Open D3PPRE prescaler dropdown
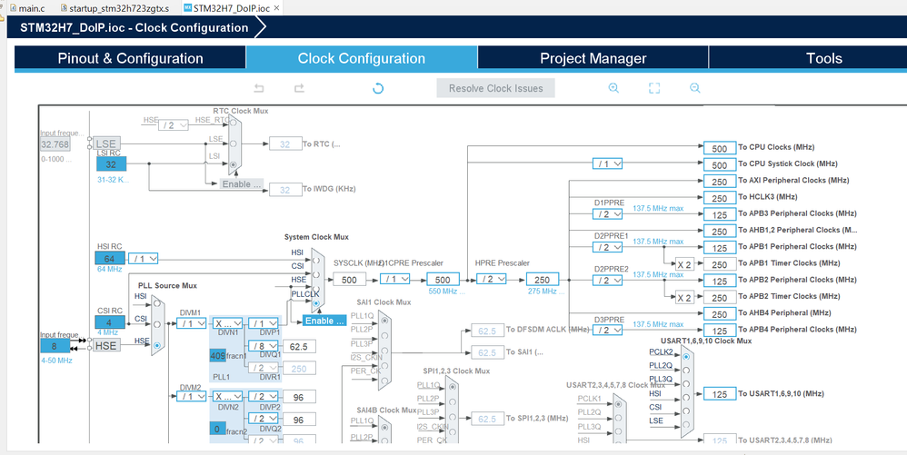Viewport: 907px width, 455px height. tap(607, 330)
